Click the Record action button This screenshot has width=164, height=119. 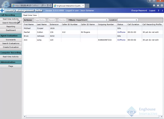pyautogui.click(x=52, y=20)
